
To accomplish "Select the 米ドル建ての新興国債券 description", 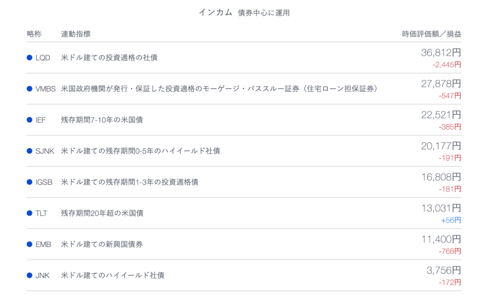I will point(102,244).
